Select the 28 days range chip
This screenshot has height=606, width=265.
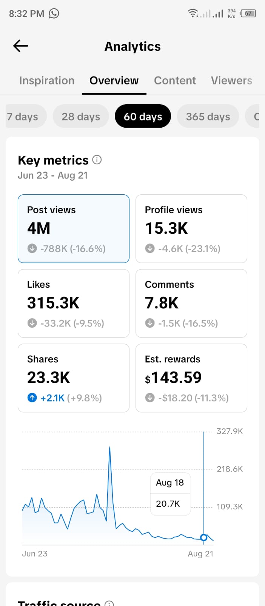(81, 116)
